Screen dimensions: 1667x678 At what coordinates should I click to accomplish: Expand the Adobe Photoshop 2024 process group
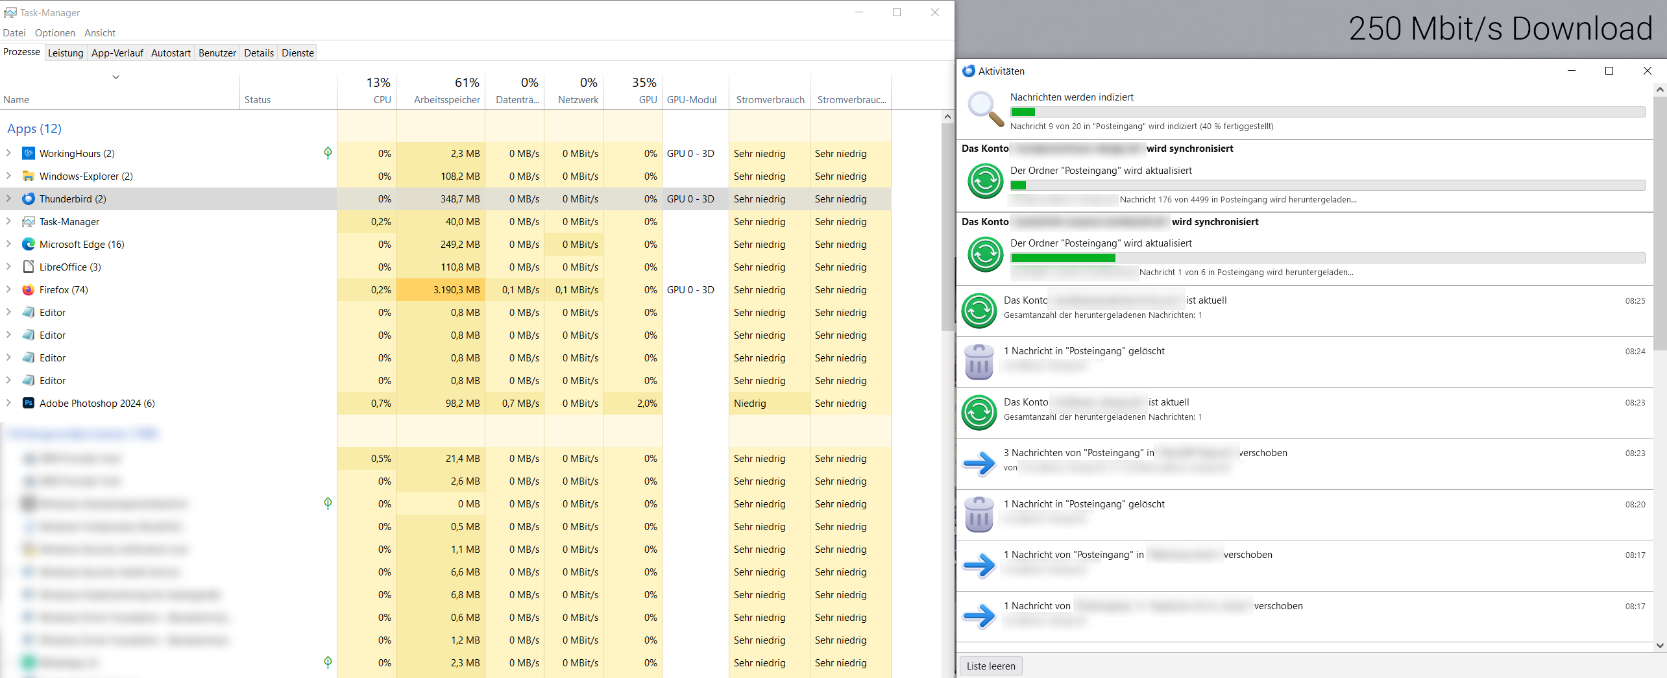pos(8,403)
